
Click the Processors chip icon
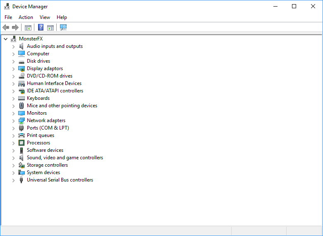(x=22, y=143)
